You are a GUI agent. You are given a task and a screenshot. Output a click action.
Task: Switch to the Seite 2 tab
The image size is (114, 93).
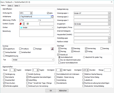(x=10, y=6)
